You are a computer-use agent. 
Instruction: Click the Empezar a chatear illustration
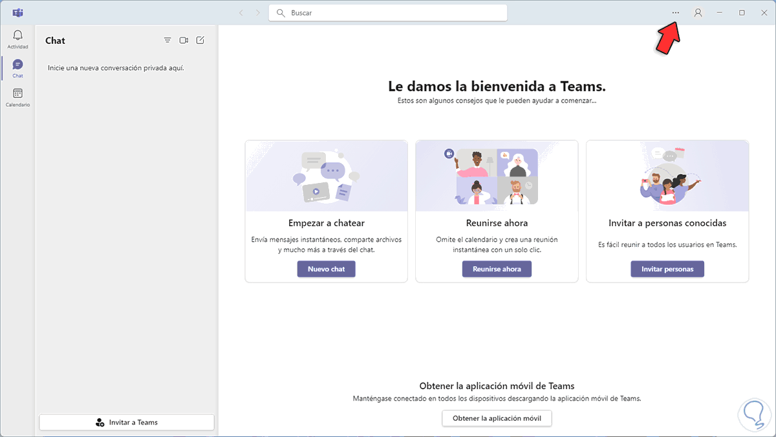(x=327, y=176)
